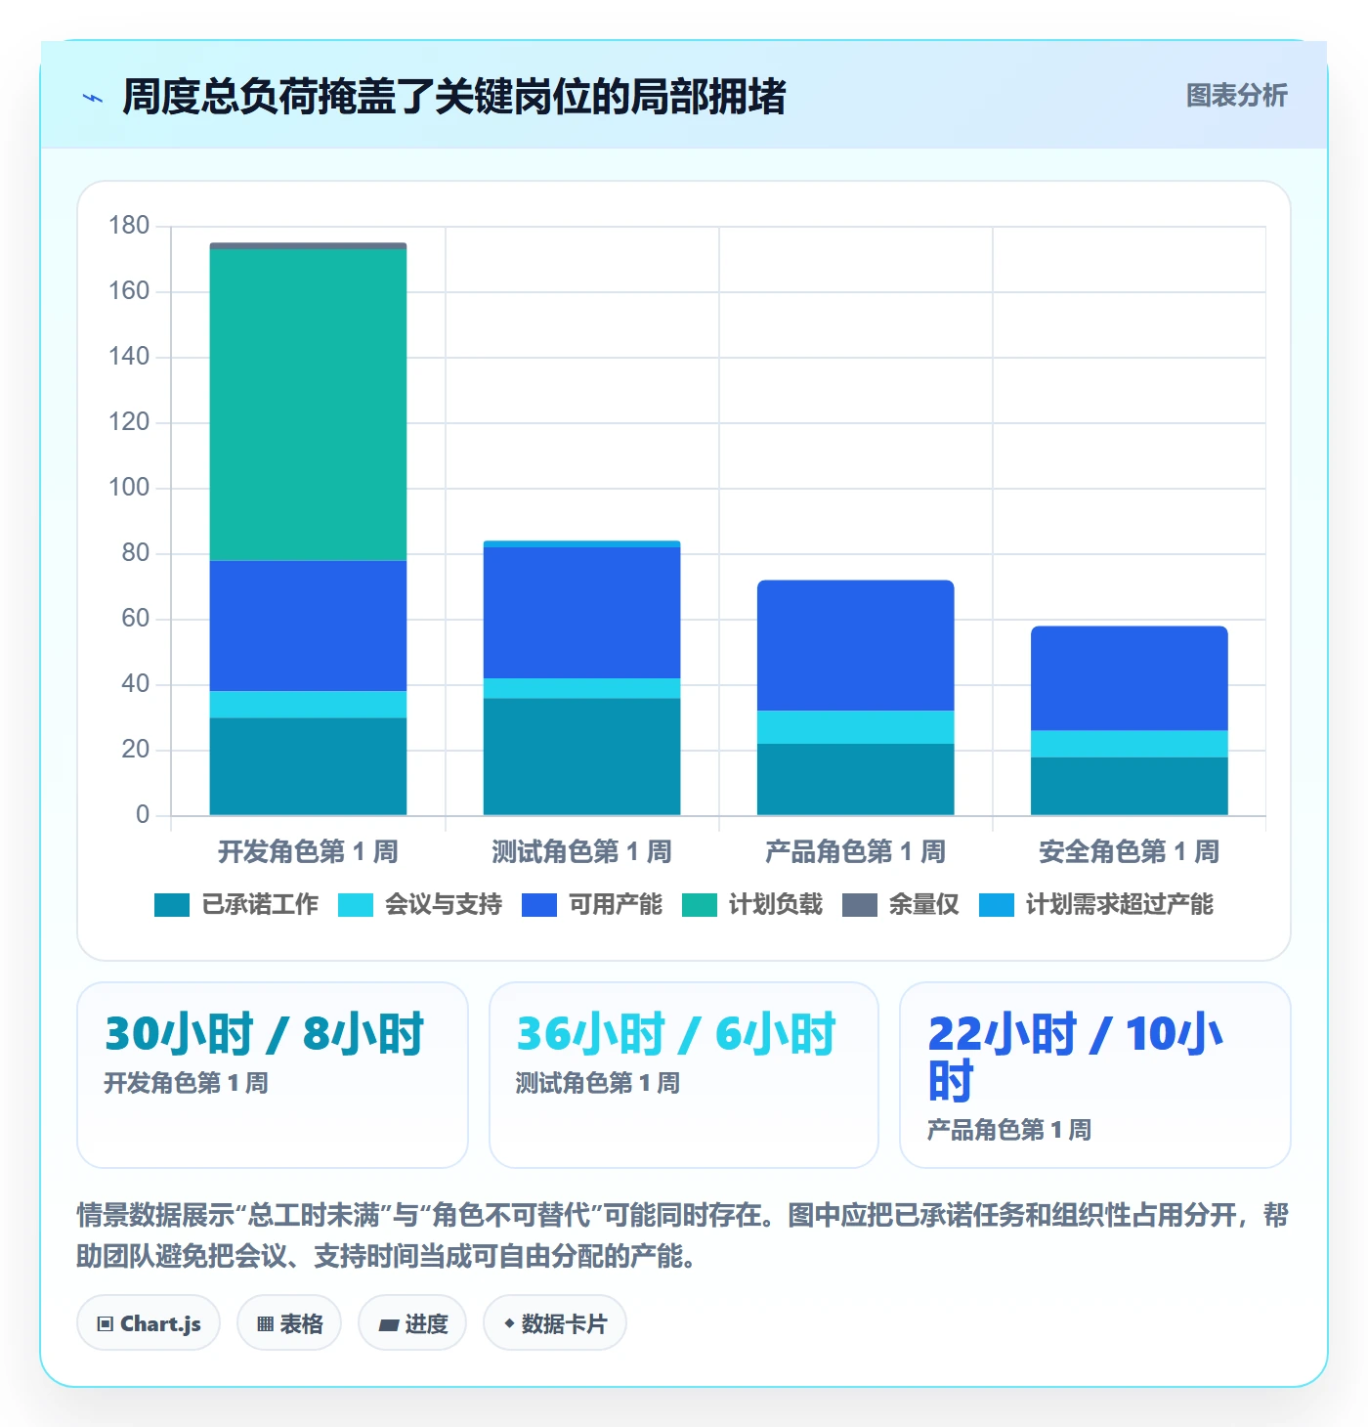Click the 产品角色第 1 周 x-axis label
The width and height of the screenshot is (1368, 1427).
pyautogui.click(x=855, y=852)
